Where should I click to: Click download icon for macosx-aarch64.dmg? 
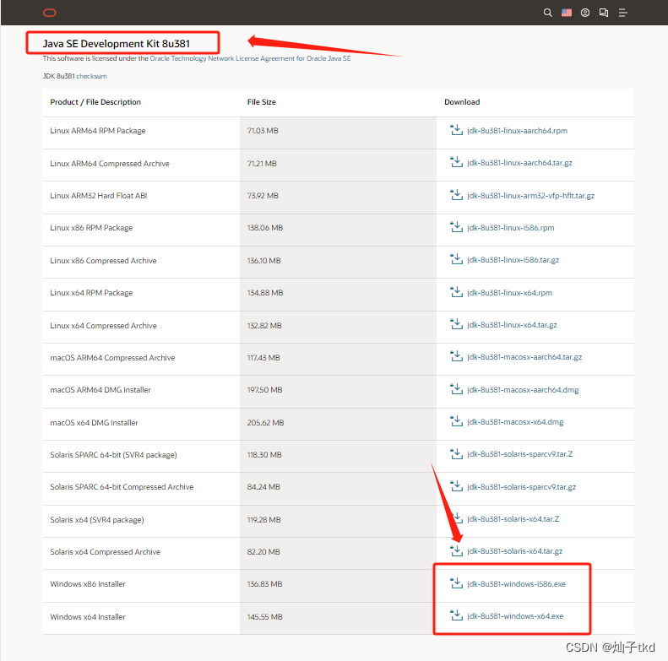point(456,389)
